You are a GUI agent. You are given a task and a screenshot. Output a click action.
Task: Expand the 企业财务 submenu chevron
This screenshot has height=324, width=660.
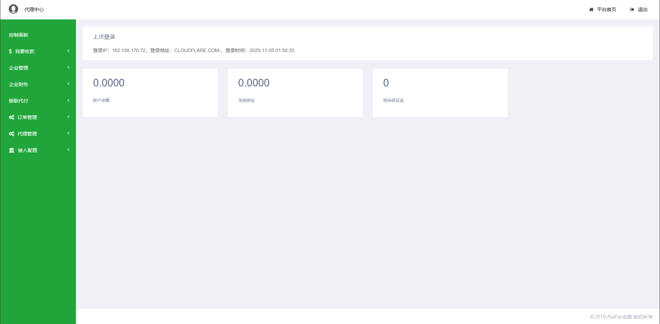click(68, 84)
